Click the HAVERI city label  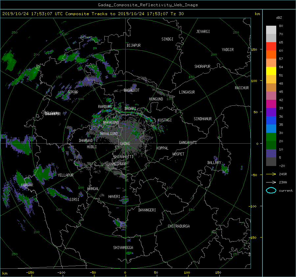point(114,197)
